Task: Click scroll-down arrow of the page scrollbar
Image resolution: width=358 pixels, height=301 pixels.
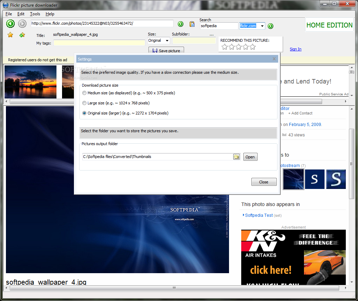Action: (x=352, y=282)
